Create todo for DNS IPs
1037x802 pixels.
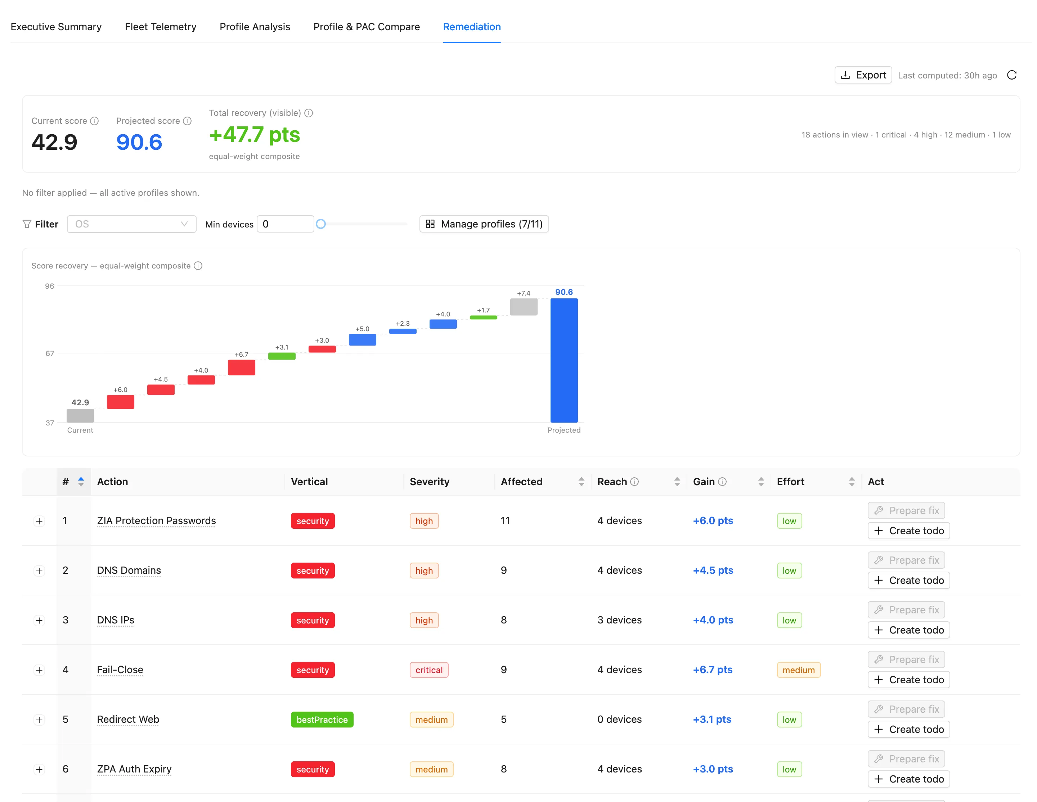[909, 630]
